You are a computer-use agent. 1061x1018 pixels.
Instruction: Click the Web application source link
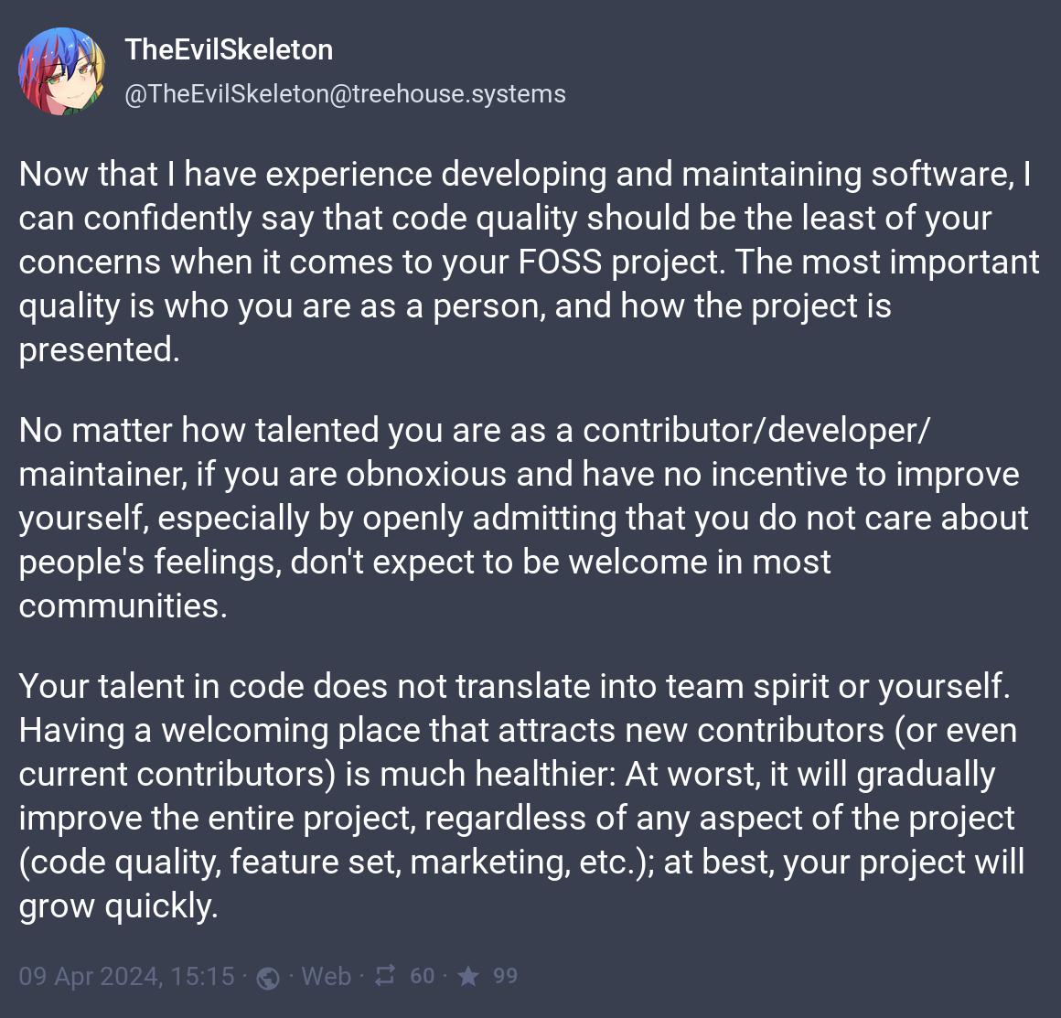click(x=326, y=976)
